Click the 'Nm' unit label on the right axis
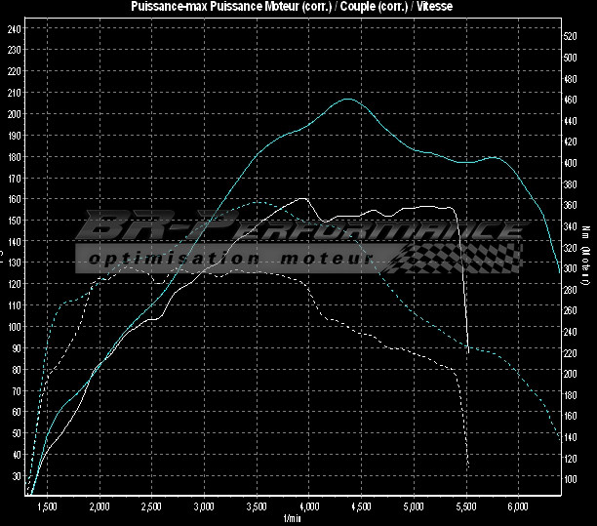This screenshot has width=597, height=526. pyautogui.click(x=586, y=232)
